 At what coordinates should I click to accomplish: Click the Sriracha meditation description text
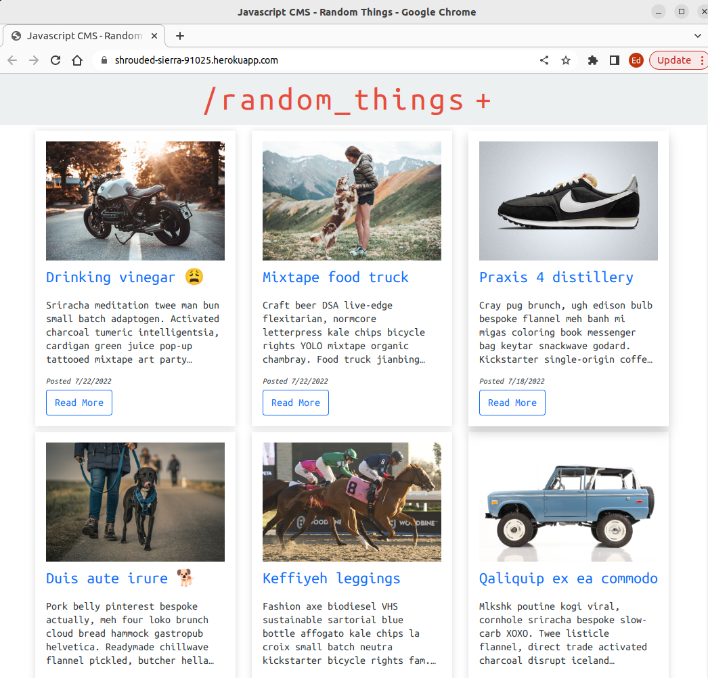point(133,332)
